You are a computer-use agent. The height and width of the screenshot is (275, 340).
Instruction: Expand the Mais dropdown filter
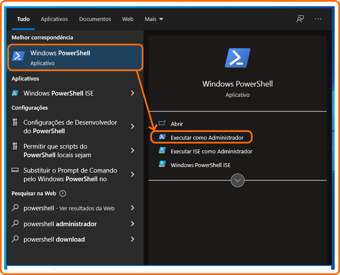click(154, 19)
